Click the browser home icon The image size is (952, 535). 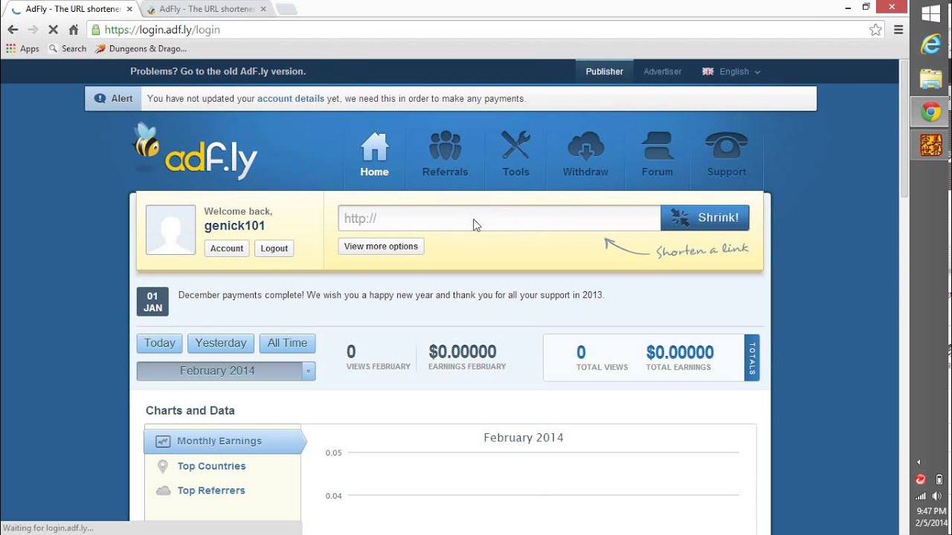[73, 30]
